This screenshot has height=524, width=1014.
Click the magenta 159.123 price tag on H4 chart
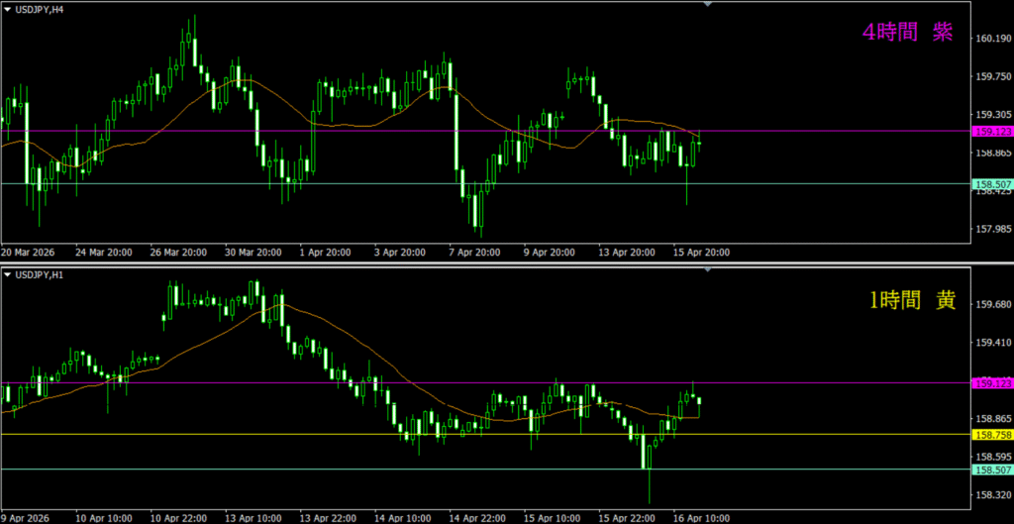click(x=993, y=131)
